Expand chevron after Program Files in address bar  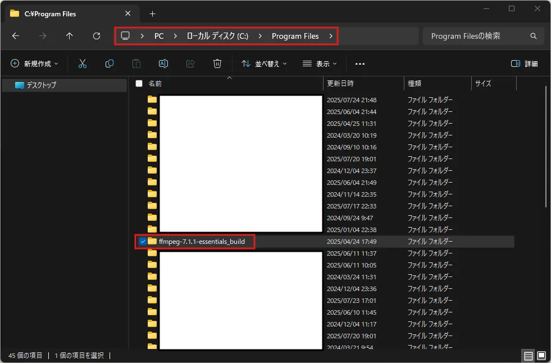click(331, 36)
